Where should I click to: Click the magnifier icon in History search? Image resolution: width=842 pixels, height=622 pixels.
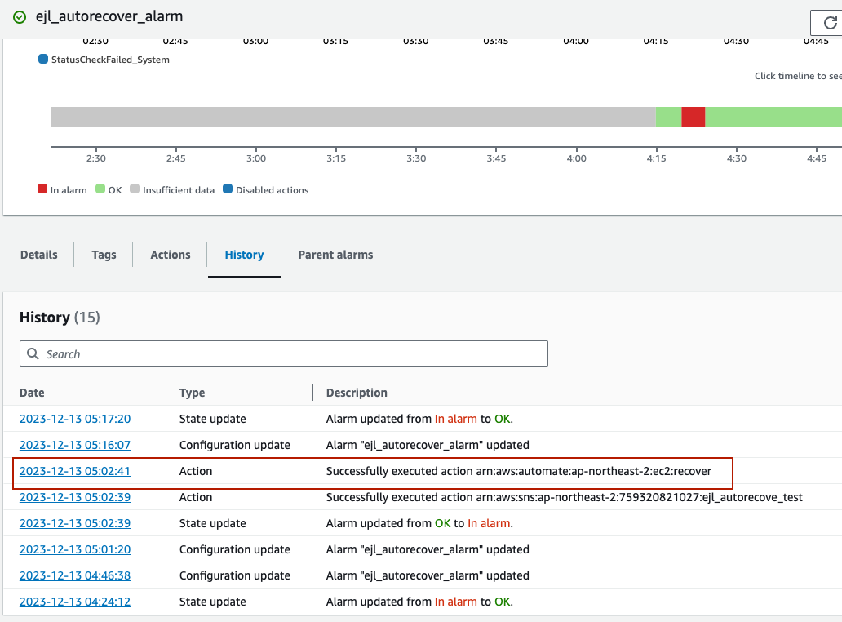pos(33,354)
